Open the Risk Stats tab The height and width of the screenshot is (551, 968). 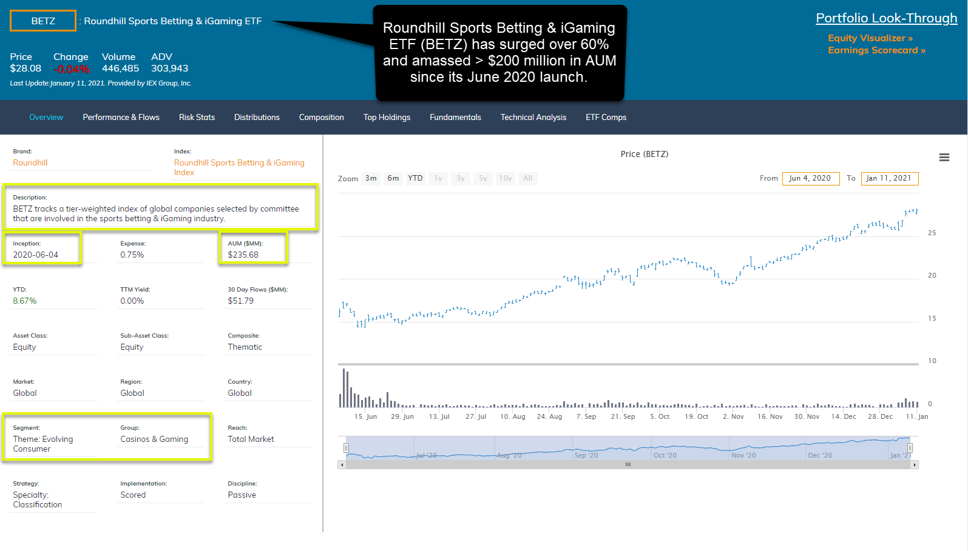click(197, 118)
